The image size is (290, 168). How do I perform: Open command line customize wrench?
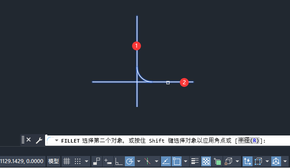pos(39,141)
